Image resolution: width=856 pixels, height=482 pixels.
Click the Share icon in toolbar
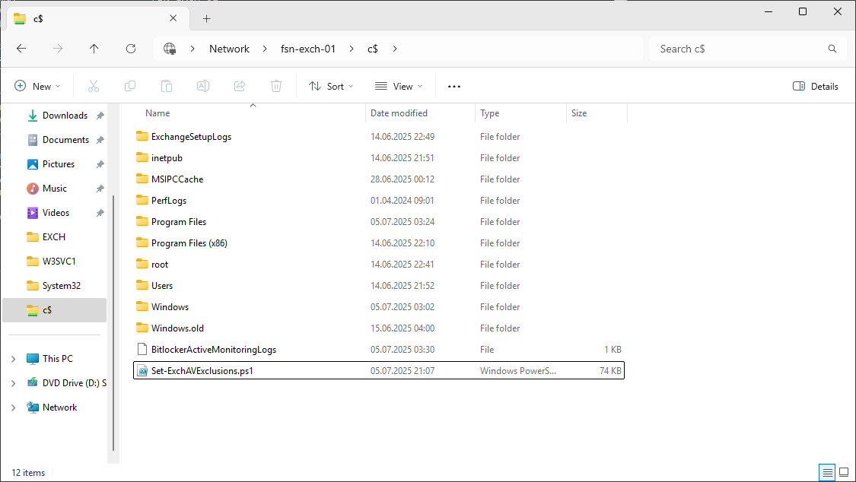[x=240, y=86]
